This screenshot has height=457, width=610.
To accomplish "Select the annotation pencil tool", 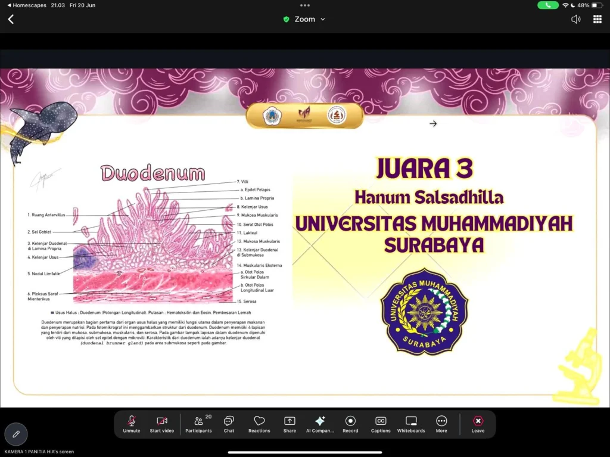I will (15, 434).
